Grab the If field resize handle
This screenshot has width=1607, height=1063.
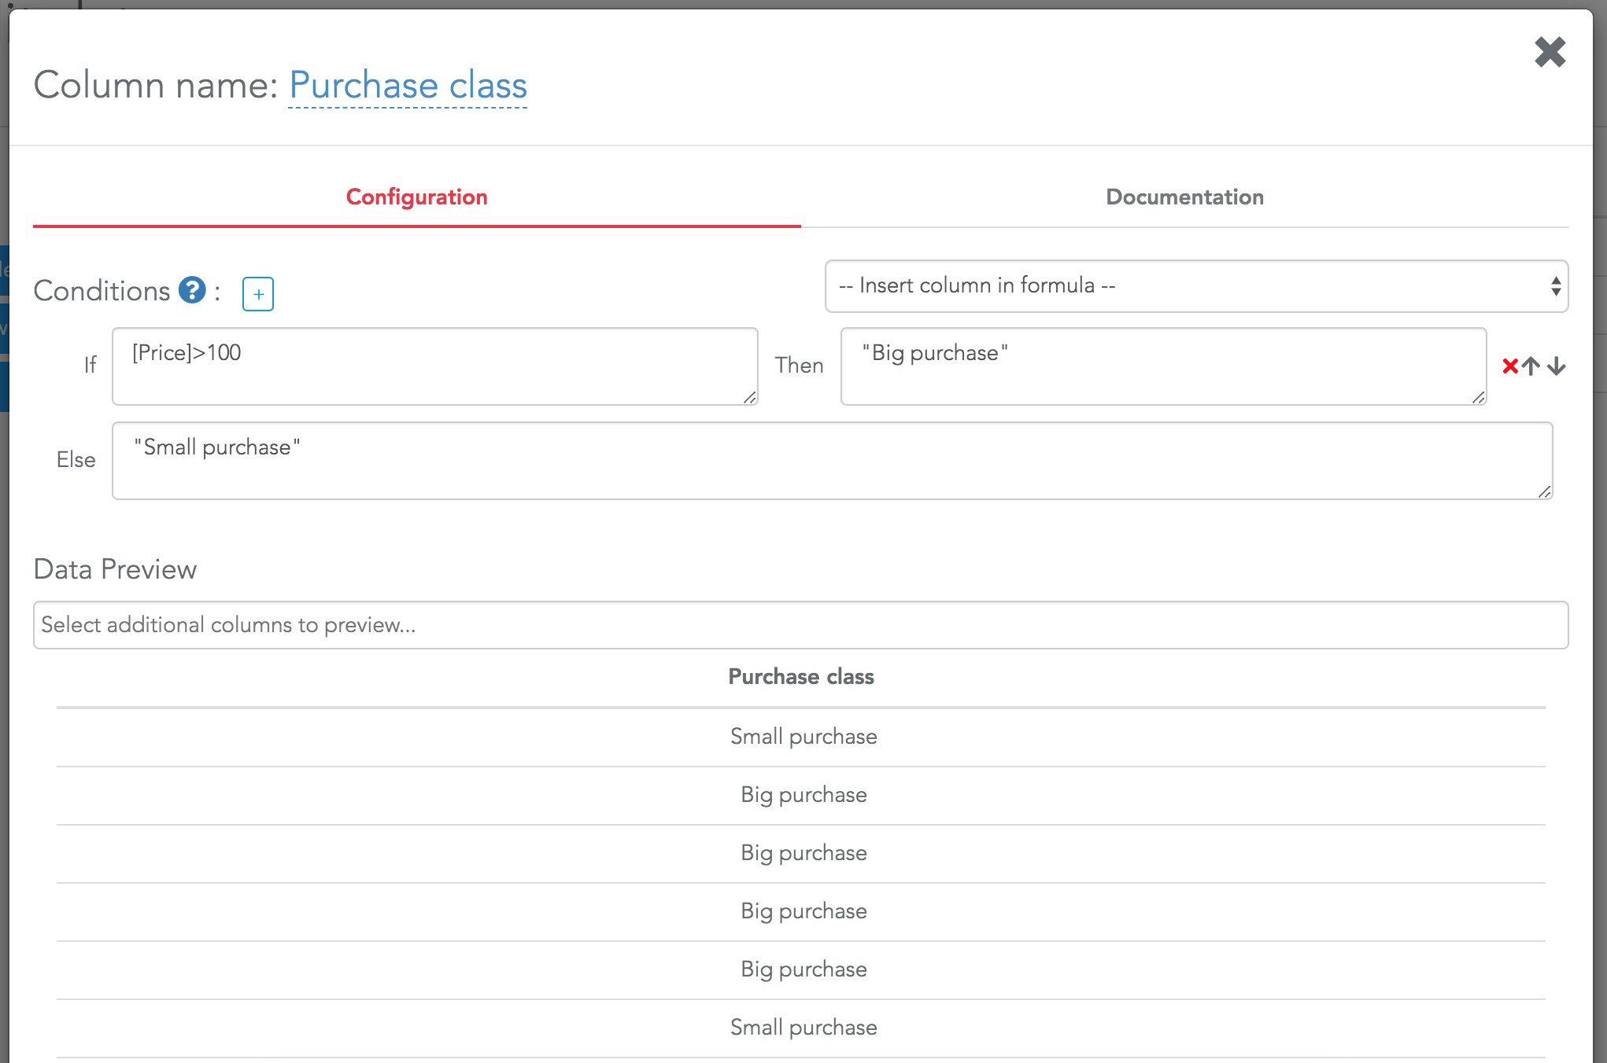point(750,398)
